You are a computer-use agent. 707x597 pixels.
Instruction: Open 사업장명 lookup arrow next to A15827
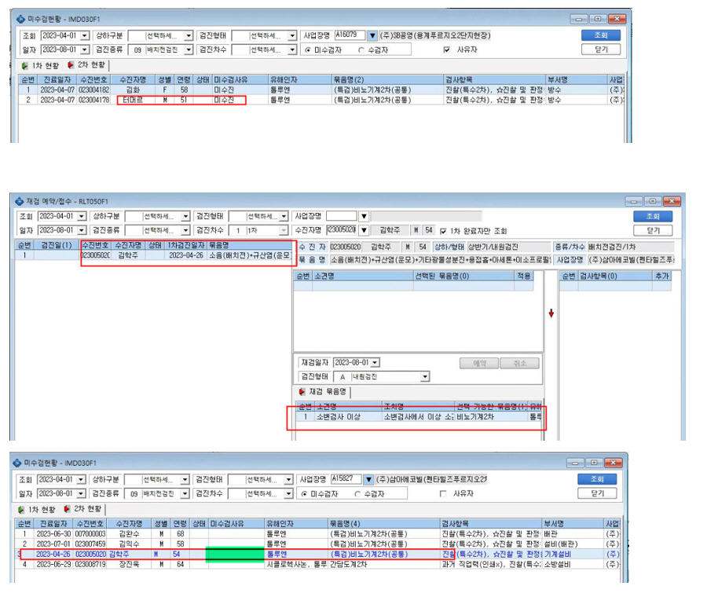[369, 479]
